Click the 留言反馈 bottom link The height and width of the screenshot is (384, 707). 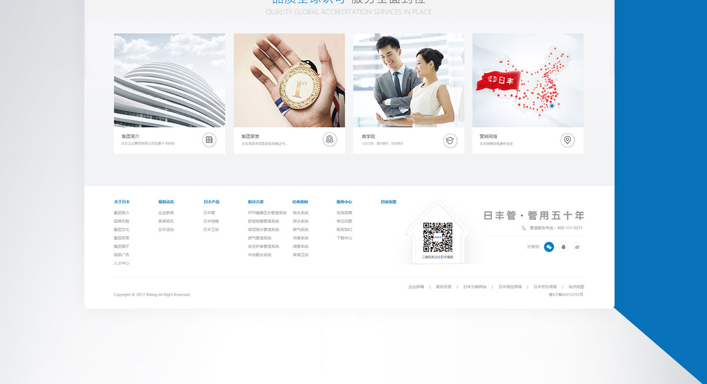click(x=444, y=287)
